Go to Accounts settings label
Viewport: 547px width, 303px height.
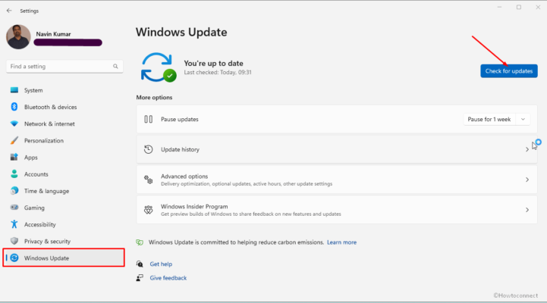click(36, 174)
